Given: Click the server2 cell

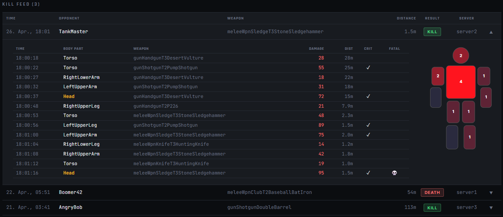Looking at the screenshot, I should coord(467,32).
